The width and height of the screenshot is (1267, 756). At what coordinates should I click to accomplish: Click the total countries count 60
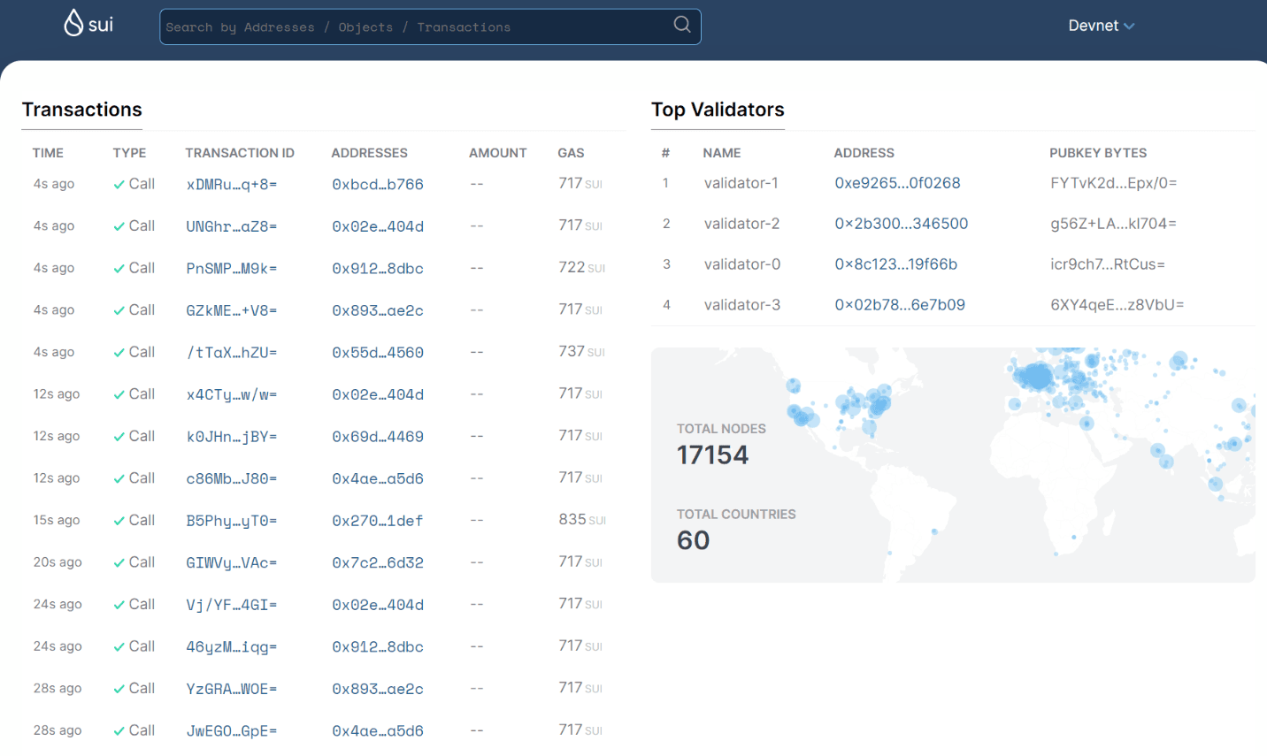pyautogui.click(x=693, y=540)
